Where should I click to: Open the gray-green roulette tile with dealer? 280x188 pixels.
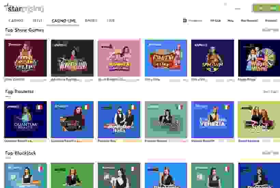click(x=166, y=120)
